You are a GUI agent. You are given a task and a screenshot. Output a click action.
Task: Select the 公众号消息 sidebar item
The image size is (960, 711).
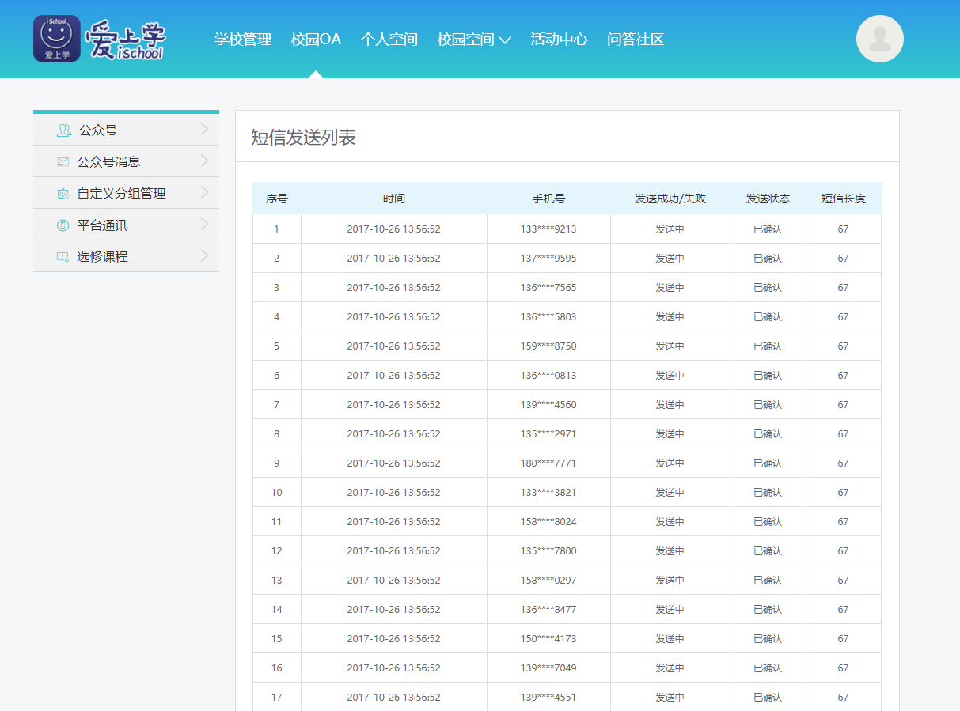pos(108,162)
